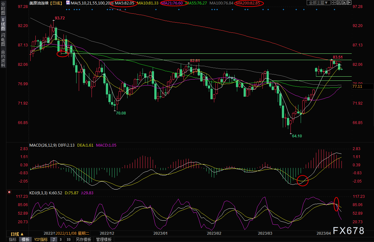The height and width of the screenshot is (242, 374).
Task: Open the MA indicator settings icon
Action: [68, 3]
